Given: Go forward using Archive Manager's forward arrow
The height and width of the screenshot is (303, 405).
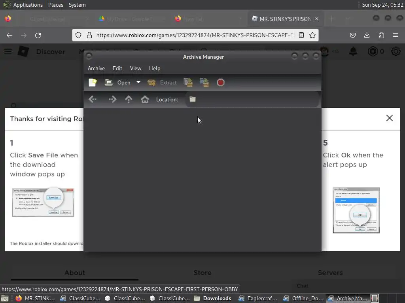Looking at the screenshot, I should pyautogui.click(x=113, y=99).
